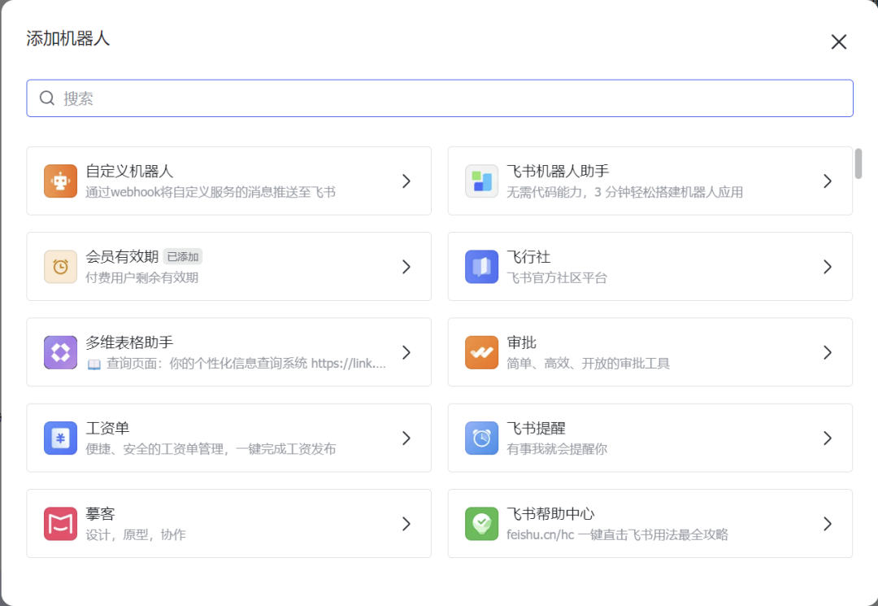Click the 已添加 badge beside 会员有效期
The width and height of the screenshot is (878, 606).
click(x=183, y=256)
